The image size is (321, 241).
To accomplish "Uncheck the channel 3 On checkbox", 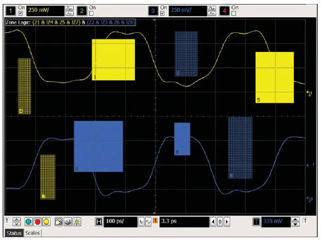I will pyautogui.click(x=162, y=14).
